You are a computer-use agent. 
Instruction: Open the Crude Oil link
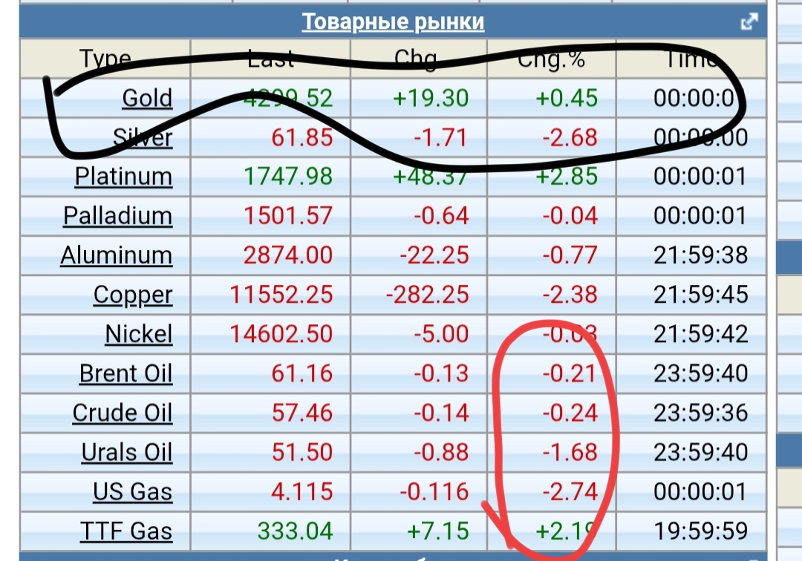[x=122, y=413]
